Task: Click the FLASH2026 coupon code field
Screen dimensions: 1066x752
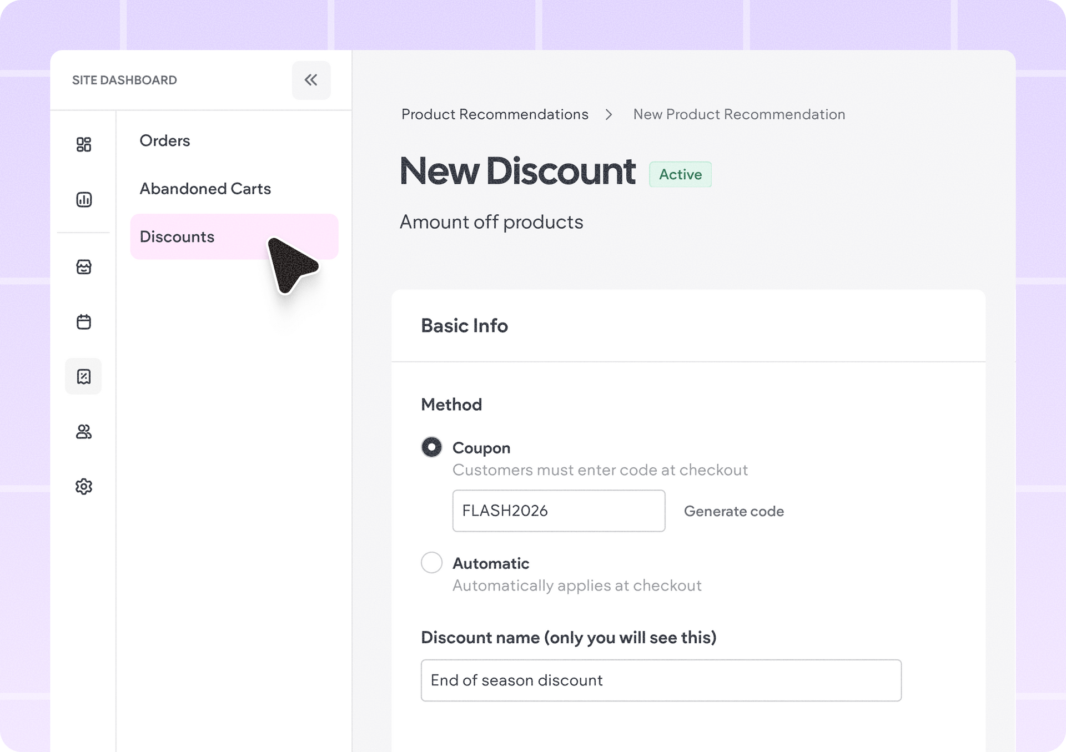Action: tap(559, 511)
